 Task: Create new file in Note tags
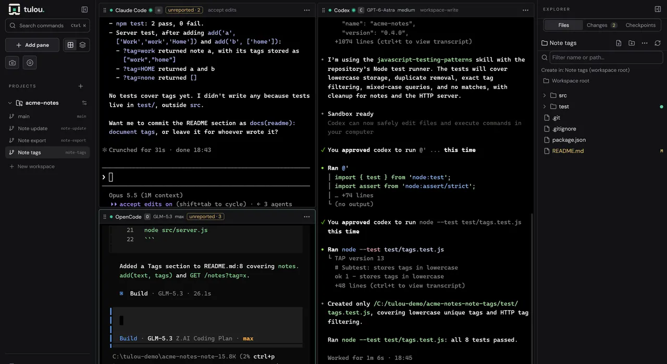point(619,43)
